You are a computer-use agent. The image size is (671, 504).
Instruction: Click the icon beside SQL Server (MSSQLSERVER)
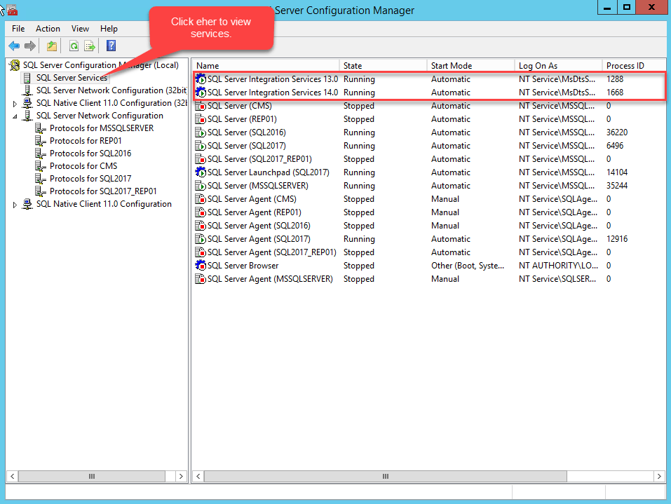[201, 186]
